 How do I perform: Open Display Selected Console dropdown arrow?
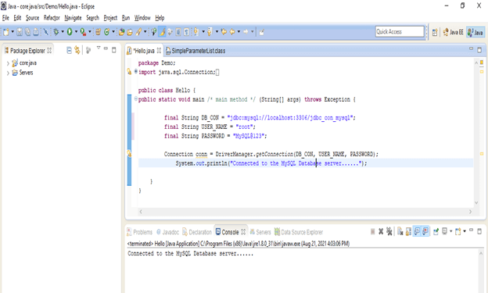(x=450, y=231)
